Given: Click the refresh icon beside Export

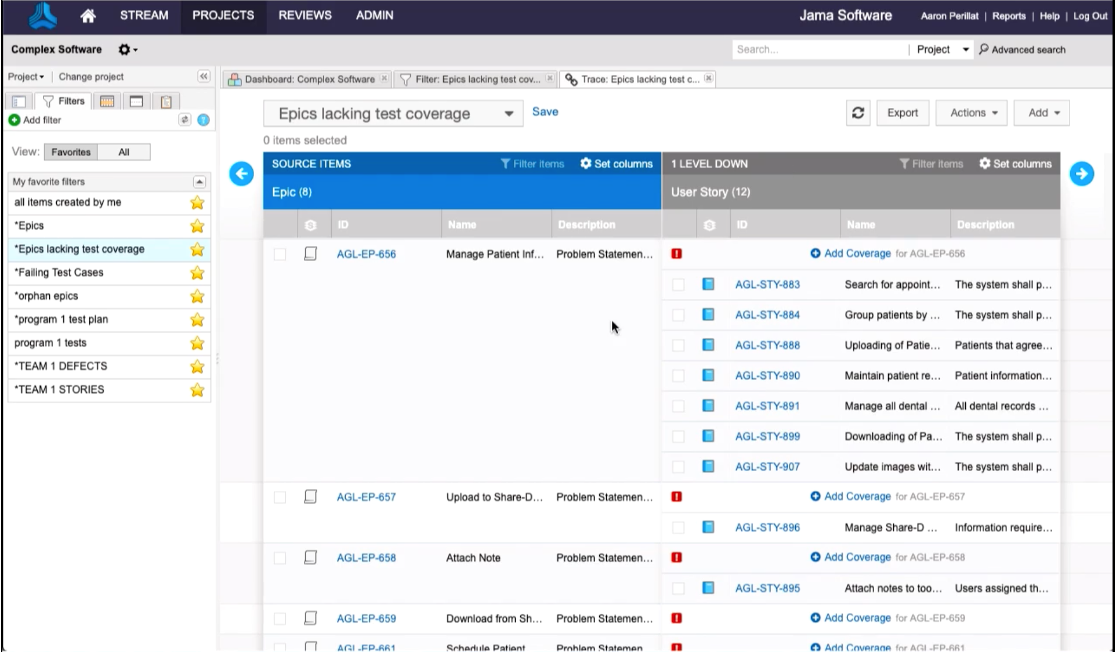Looking at the screenshot, I should click(858, 113).
